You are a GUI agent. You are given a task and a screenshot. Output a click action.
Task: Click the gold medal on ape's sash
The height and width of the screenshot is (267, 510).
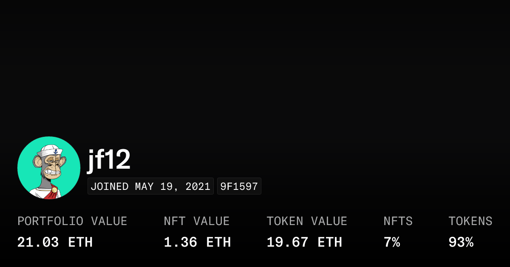(x=54, y=189)
